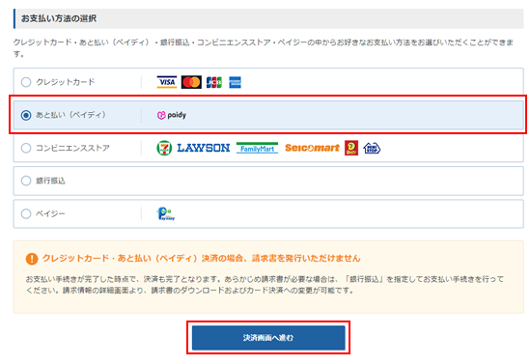Select the あと払い（ペイディ） radio button

[x=26, y=115]
